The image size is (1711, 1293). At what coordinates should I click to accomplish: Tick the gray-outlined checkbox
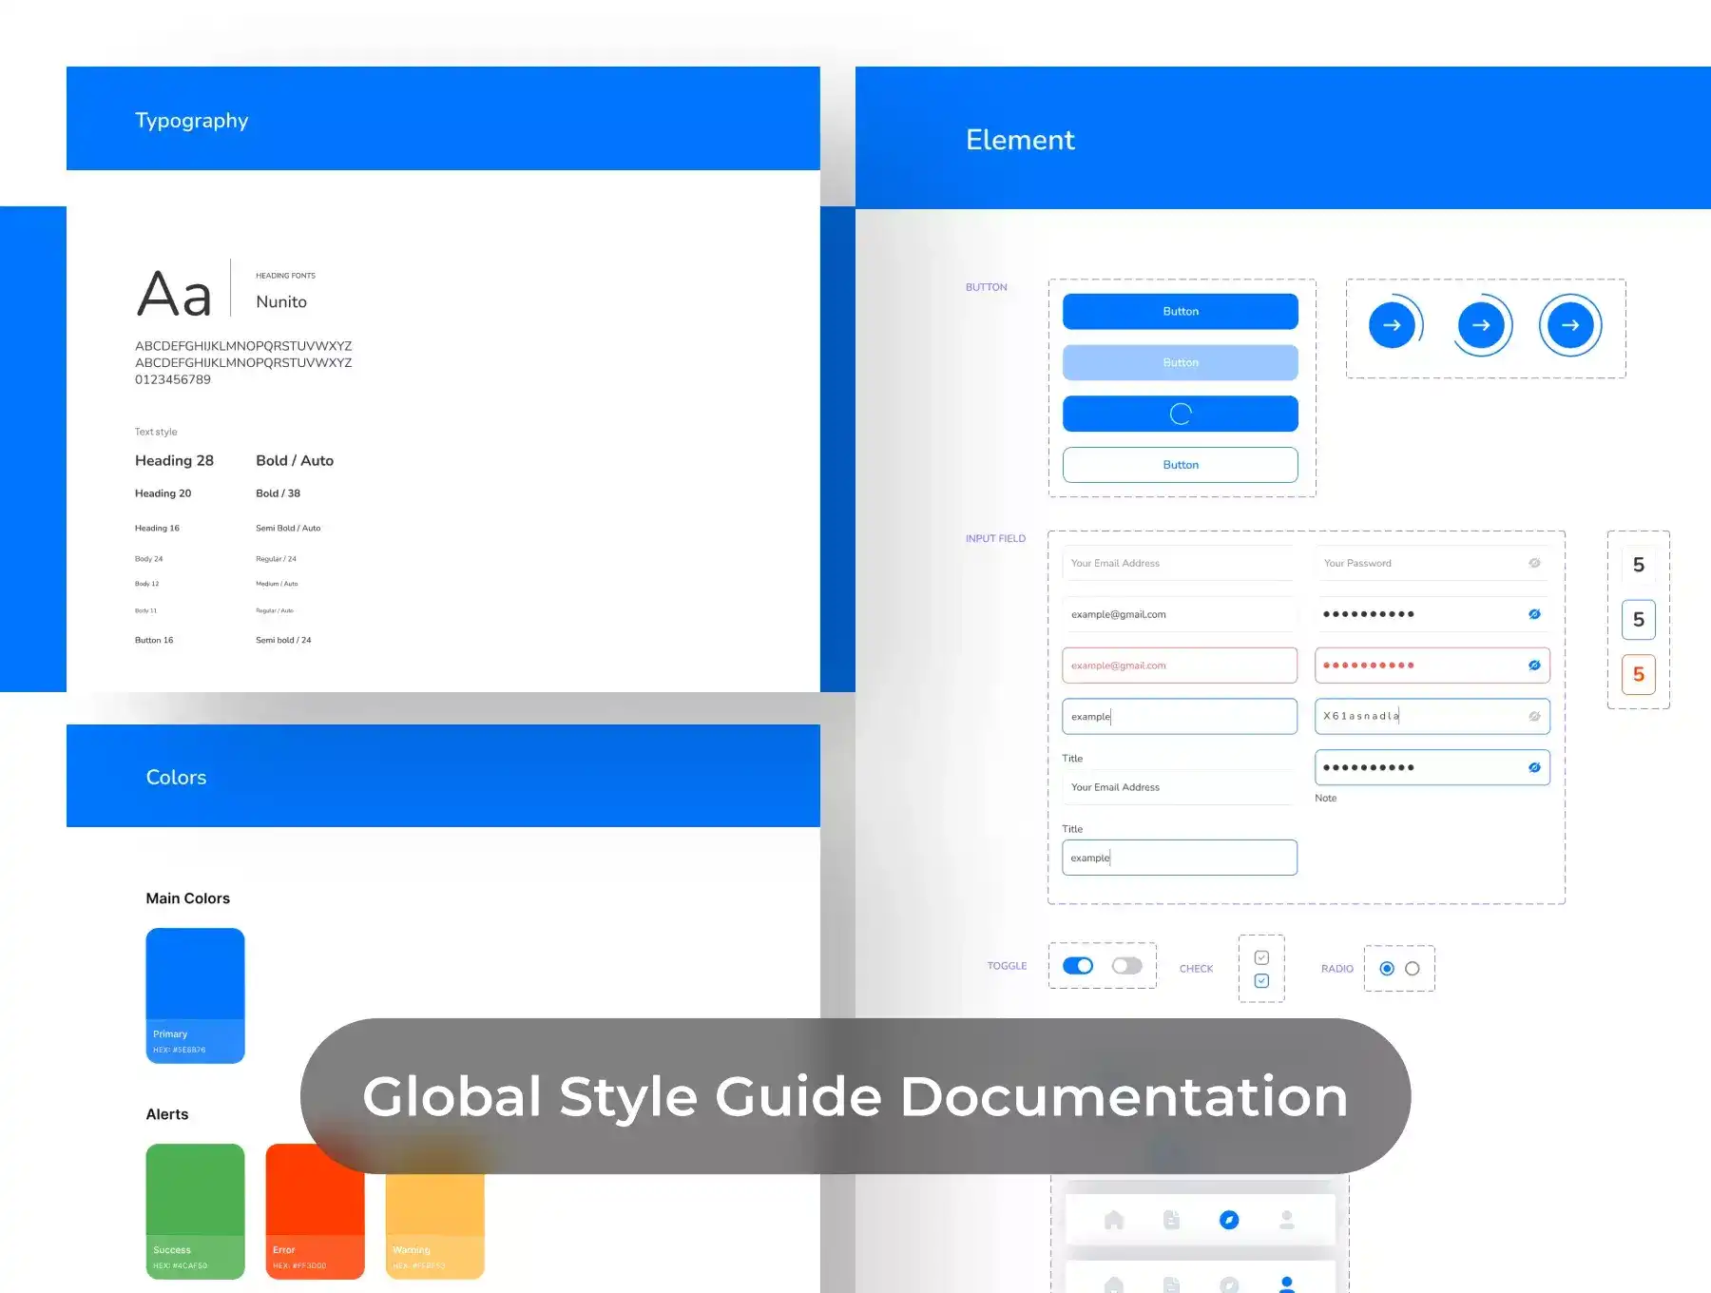(x=1261, y=957)
